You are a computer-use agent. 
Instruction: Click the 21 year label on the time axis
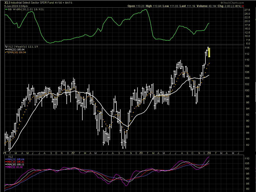(5, 153)
